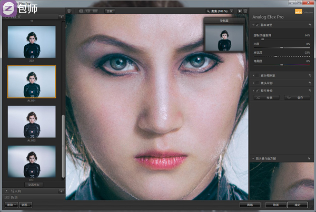The width and height of the screenshot is (316, 212).
Task: Uncheck the film type section checkbox
Action: (x=258, y=90)
